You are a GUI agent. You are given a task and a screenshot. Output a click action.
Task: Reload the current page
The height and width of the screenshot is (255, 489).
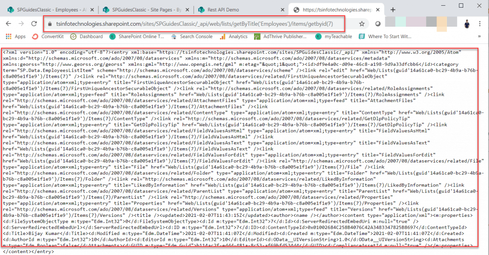[34, 24]
